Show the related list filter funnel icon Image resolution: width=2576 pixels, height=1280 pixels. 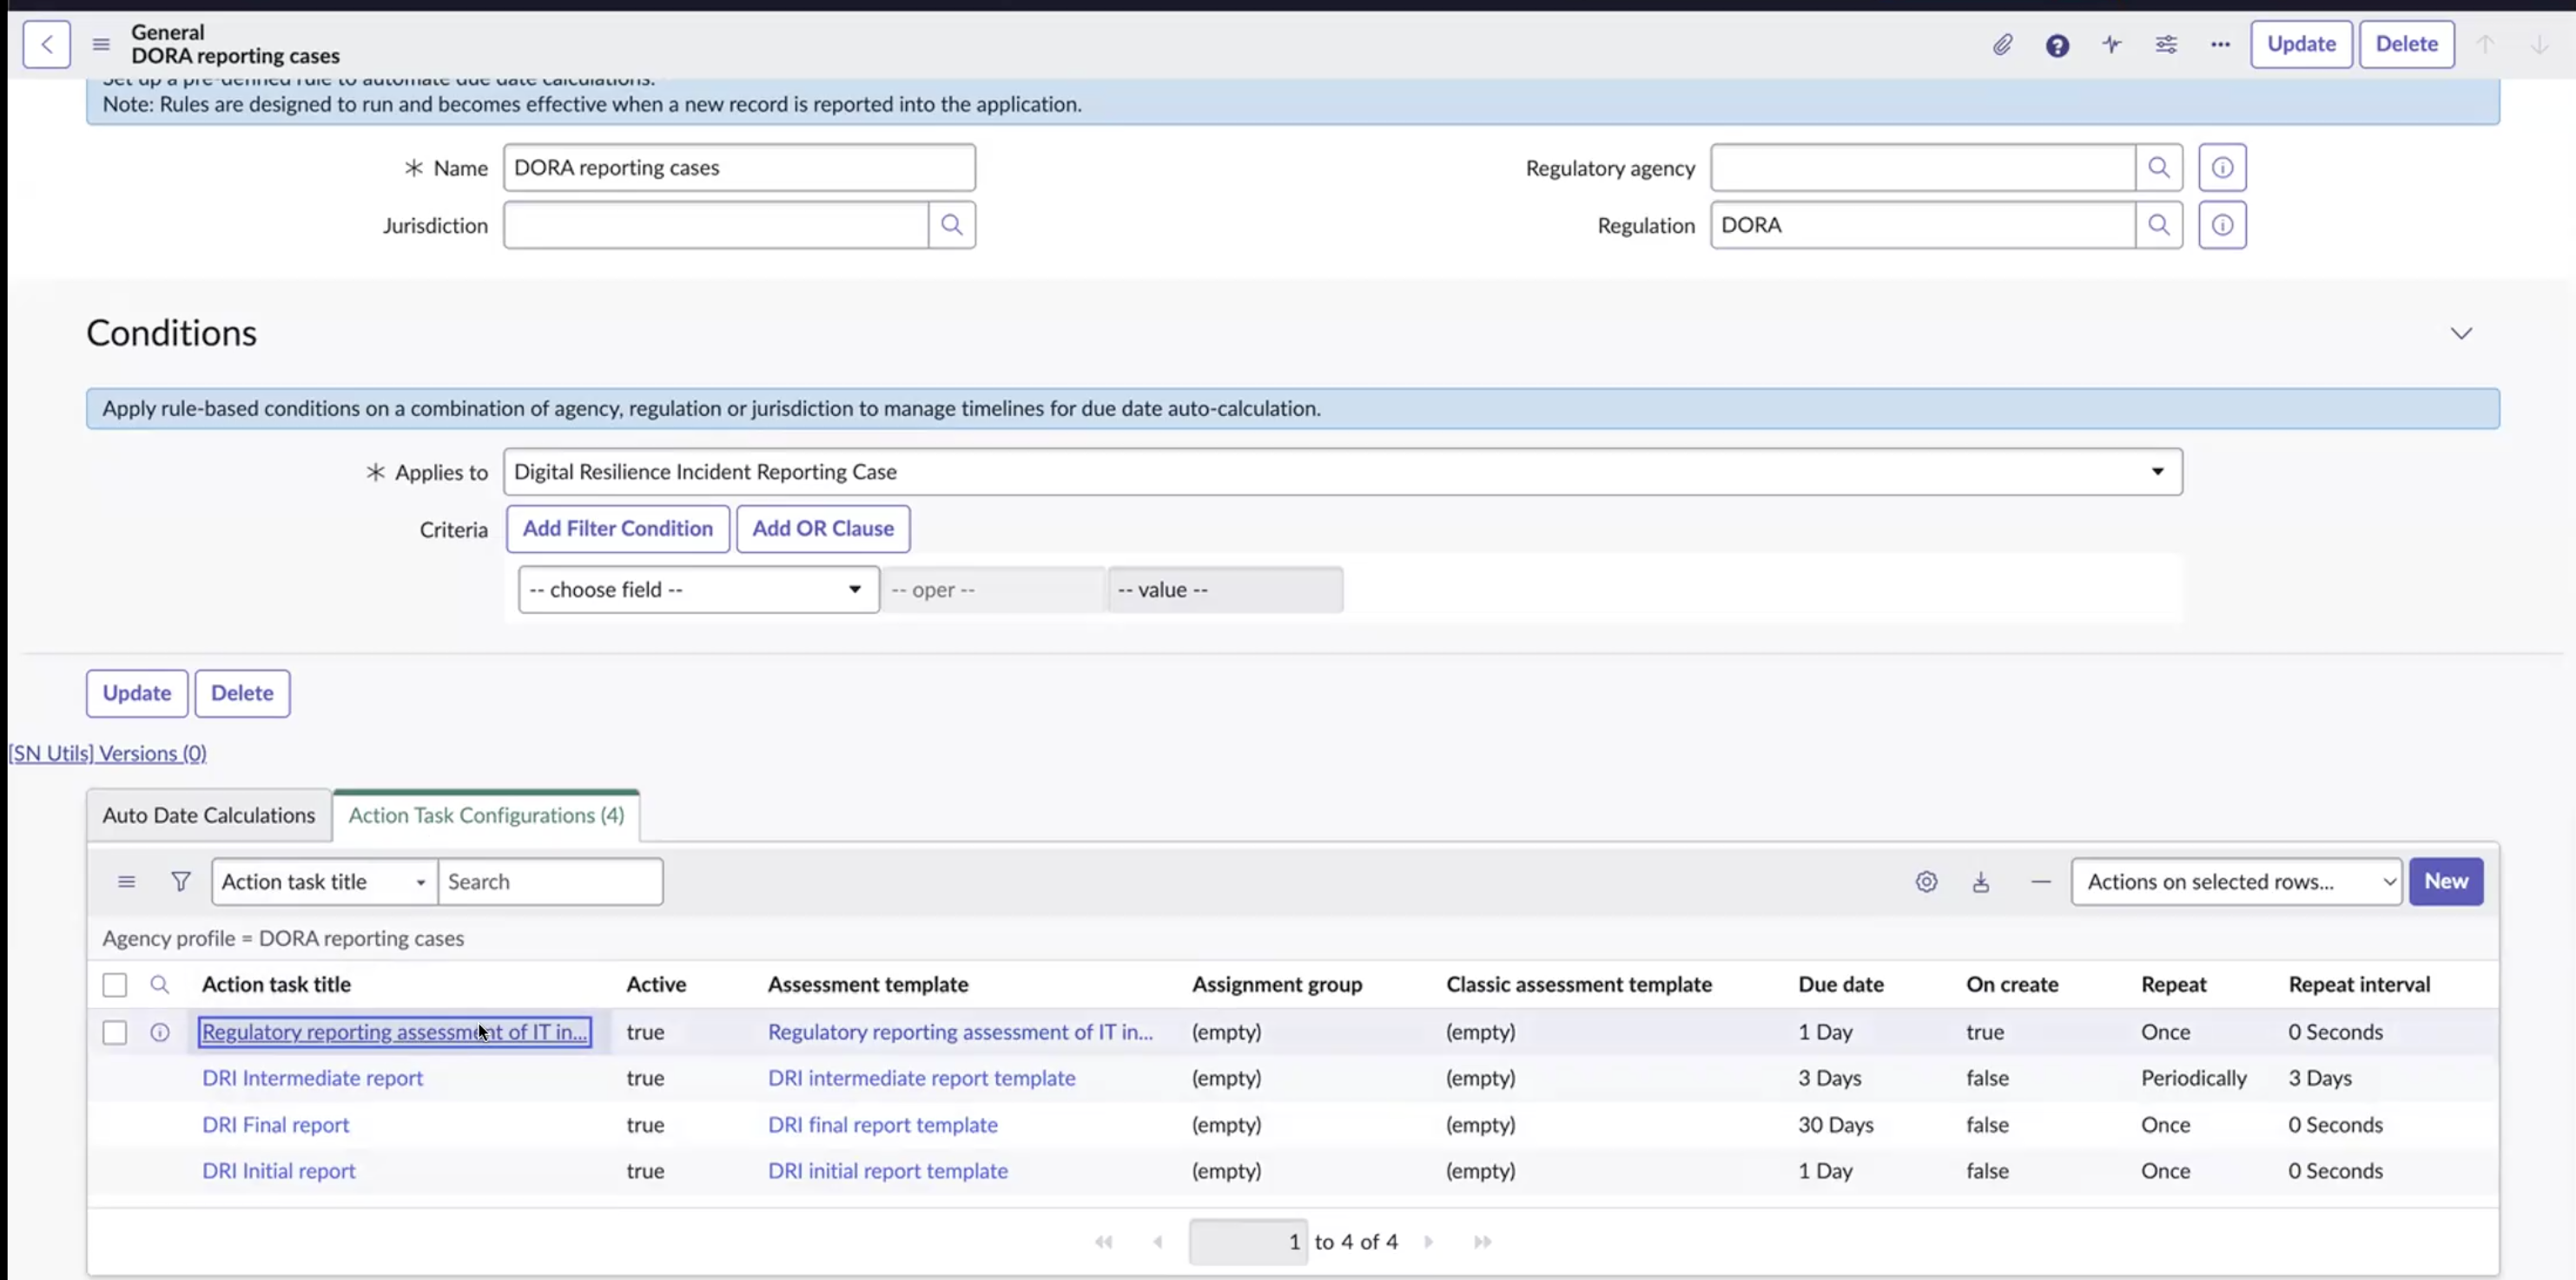[x=181, y=881]
